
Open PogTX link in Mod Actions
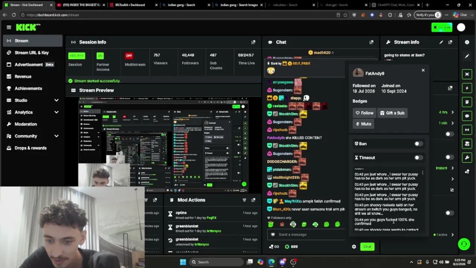coord(211,218)
